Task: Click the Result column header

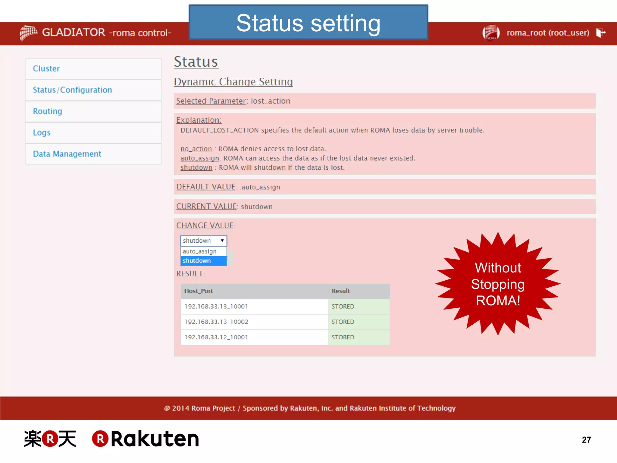Action: (341, 291)
